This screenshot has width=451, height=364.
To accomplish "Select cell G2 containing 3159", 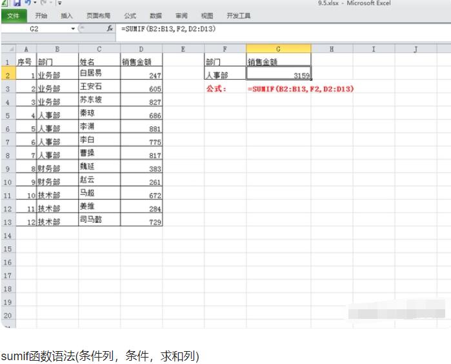I will 278,75.
